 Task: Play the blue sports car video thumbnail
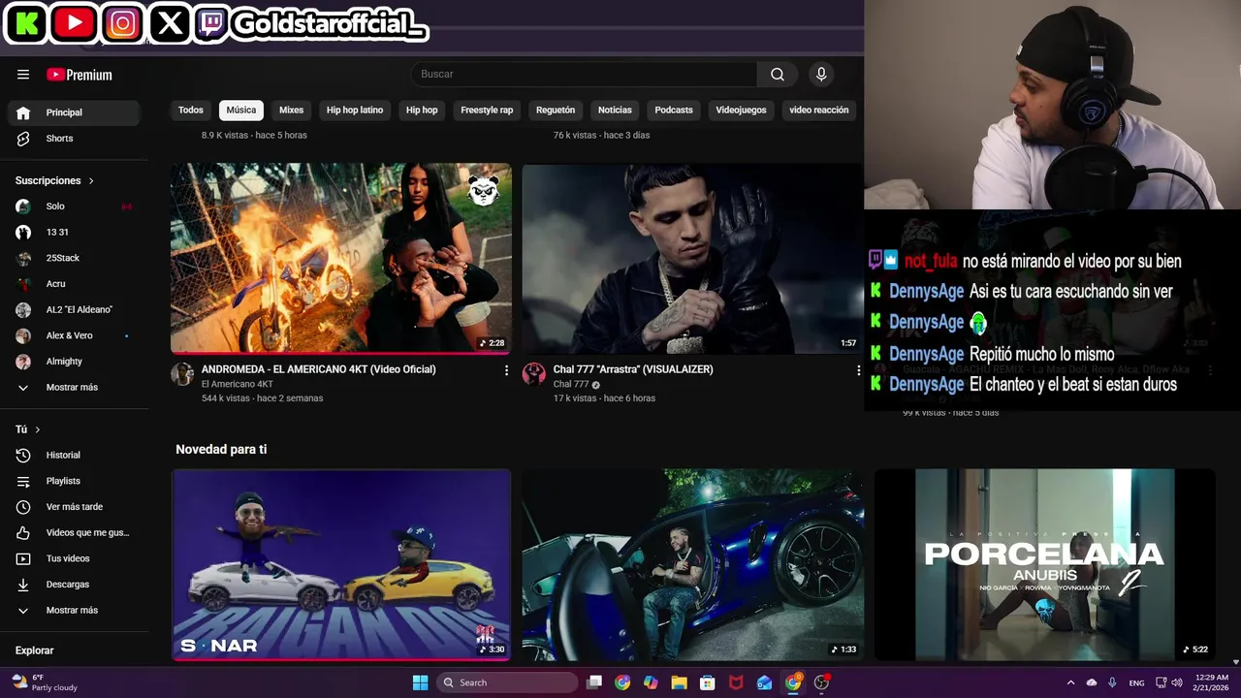(692, 565)
